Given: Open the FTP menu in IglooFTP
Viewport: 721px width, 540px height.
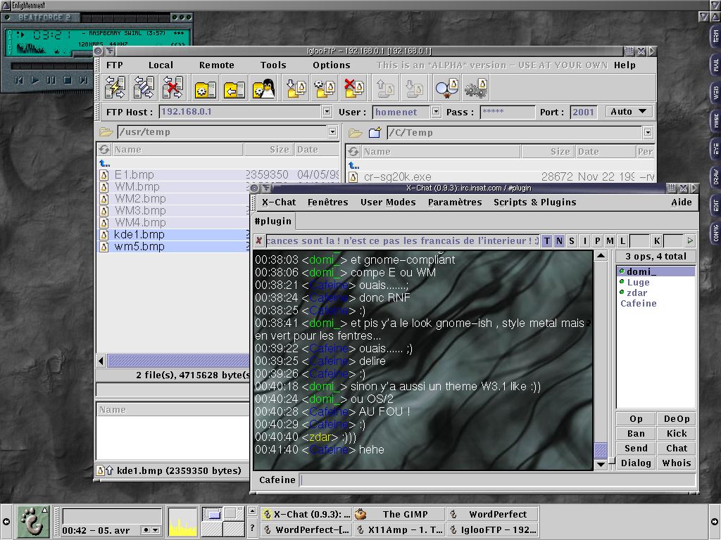Looking at the screenshot, I should coord(115,65).
